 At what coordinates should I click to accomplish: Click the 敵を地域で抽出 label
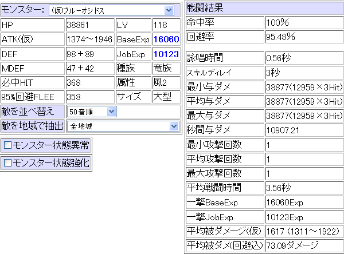[x=33, y=126]
